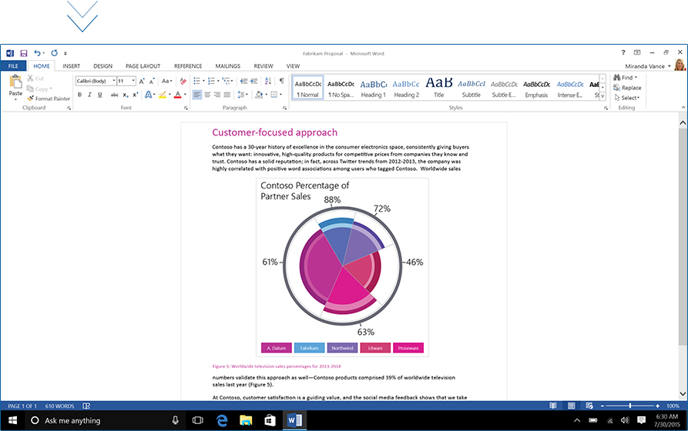Open the Action Center notifications icon
The height and width of the screenshot is (431, 688).
[641, 420]
